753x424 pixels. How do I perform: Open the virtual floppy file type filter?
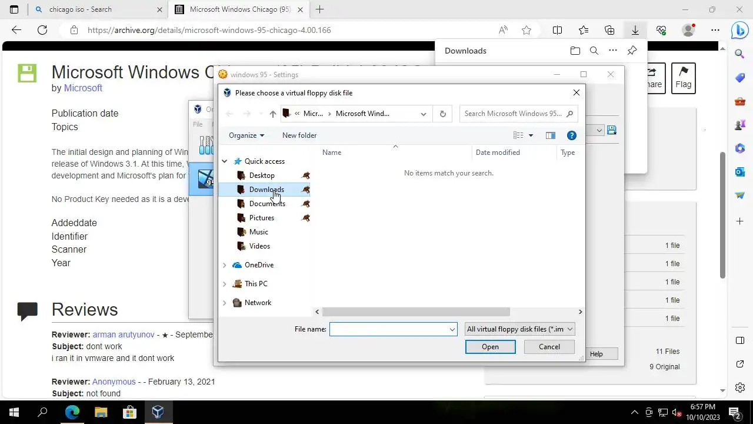point(519,329)
